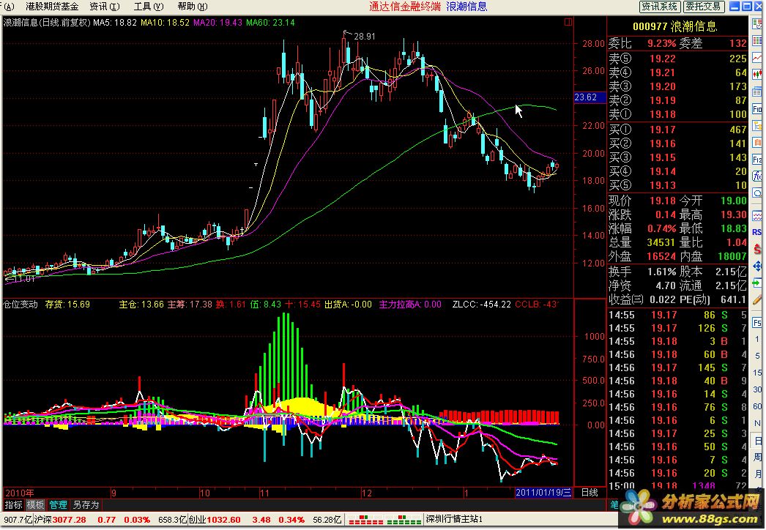Click the sidebar magnifier search icon
The width and height of the screenshot is (766, 530).
pyautogui.click(x=757, y=193)
